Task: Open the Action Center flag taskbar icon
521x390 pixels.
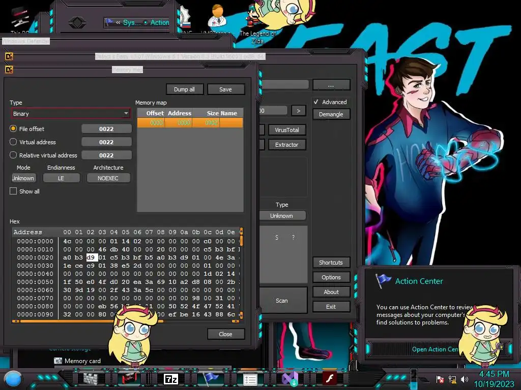Action: point(211,378)
